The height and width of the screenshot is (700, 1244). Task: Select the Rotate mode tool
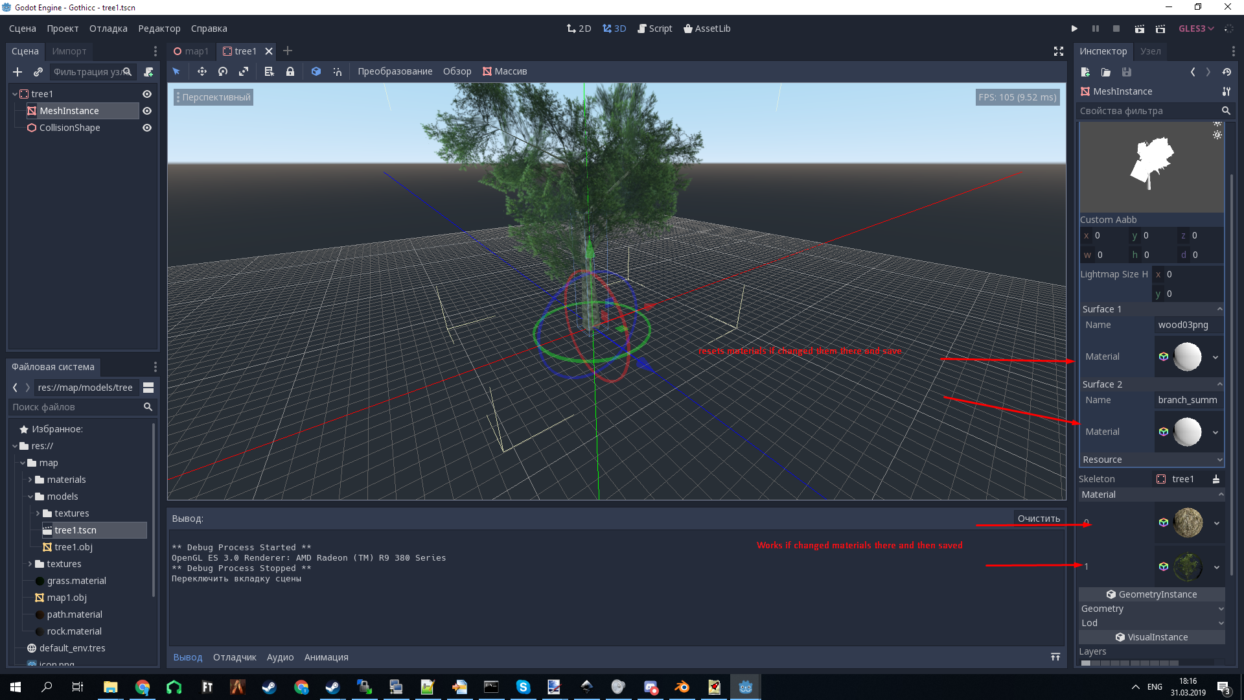(x=223, y=71)
